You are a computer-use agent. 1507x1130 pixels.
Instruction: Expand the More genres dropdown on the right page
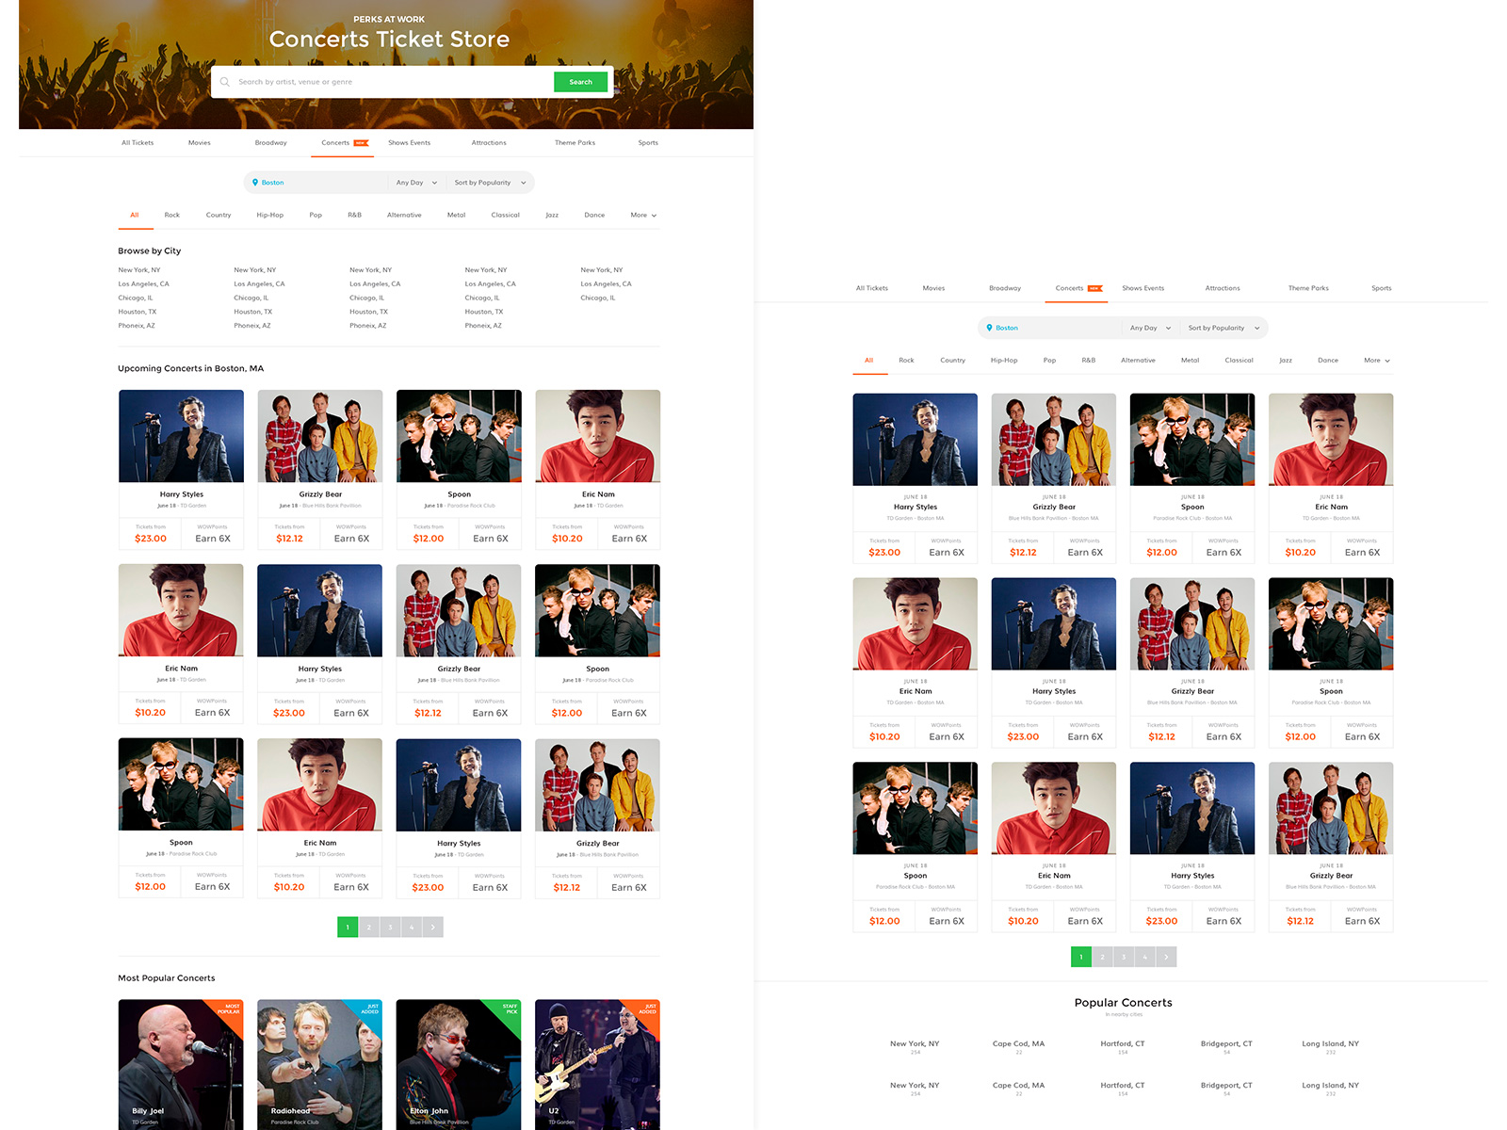pyautogui.click(x=1376, y=361)
